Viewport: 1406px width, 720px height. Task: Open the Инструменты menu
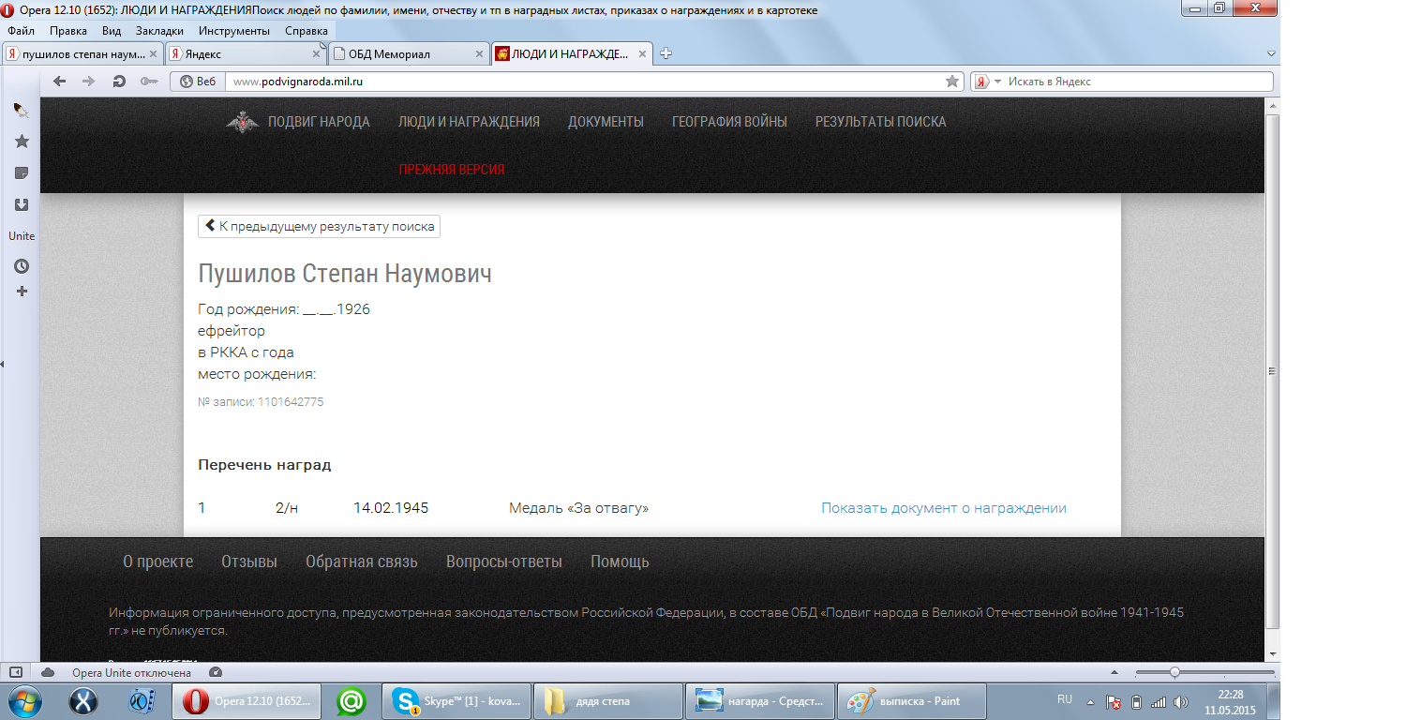pos(234,30)
